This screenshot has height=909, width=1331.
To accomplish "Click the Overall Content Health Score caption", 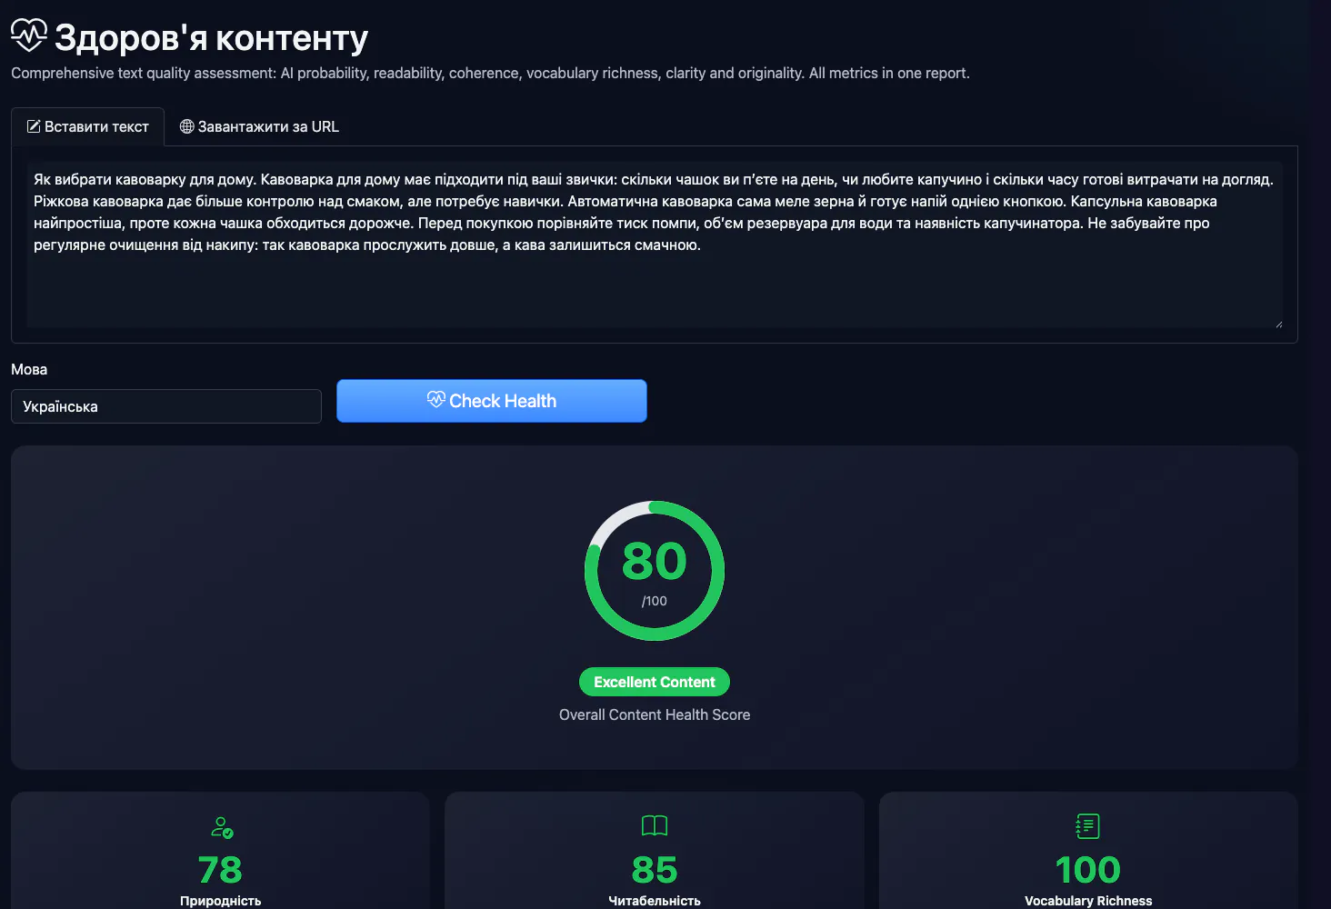I will 655,714.
